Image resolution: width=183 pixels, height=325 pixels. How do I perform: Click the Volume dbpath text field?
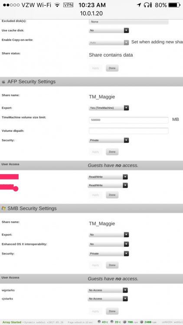point(129,131)
